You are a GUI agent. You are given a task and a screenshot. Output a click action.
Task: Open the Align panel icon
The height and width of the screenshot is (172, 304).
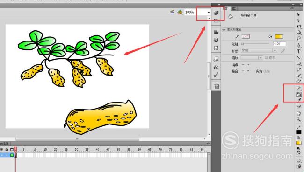point(216,32)
